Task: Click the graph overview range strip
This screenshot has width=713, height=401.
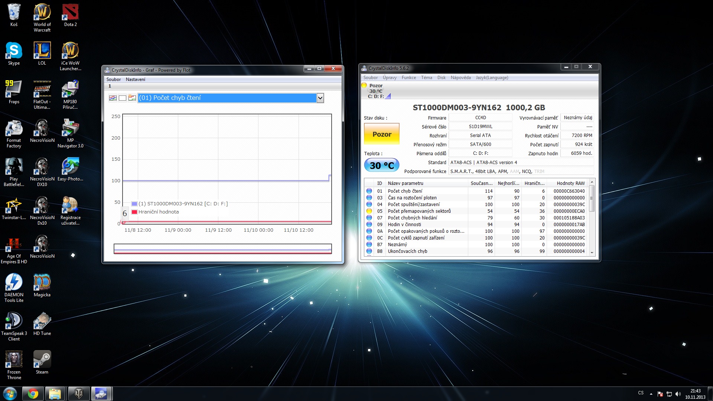Action: 222,249
